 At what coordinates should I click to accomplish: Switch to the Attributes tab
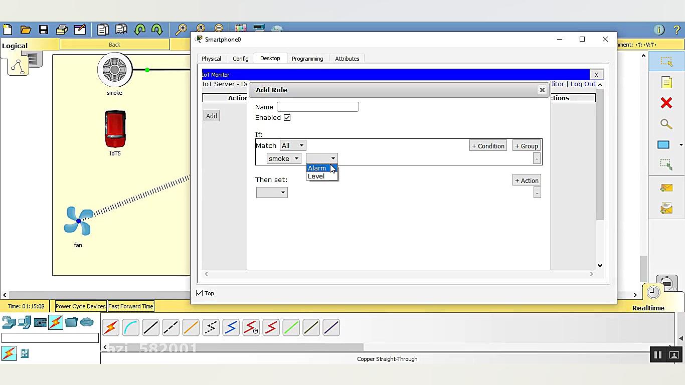347,59
